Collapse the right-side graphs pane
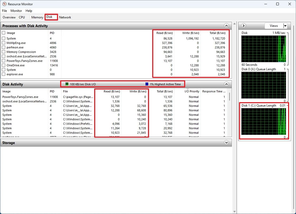The height and width of the screenshot is (214, 296). click(x=243, y=26)
